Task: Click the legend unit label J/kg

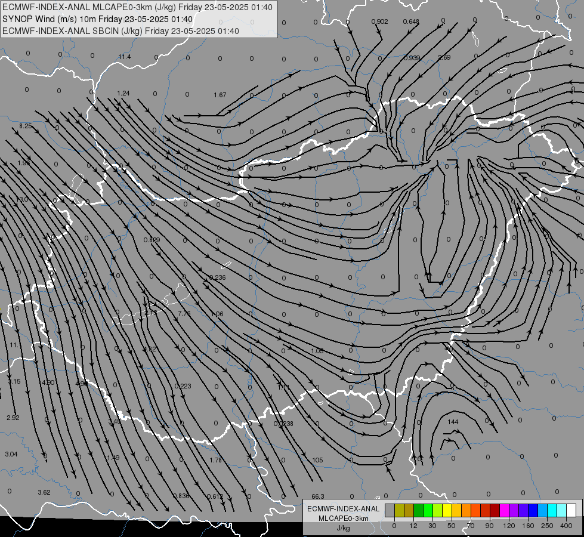Action: coord(344,528)
